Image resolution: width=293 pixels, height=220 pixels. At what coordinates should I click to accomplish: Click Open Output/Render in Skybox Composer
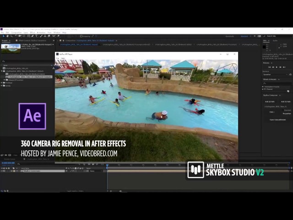(x=277, y=120)
